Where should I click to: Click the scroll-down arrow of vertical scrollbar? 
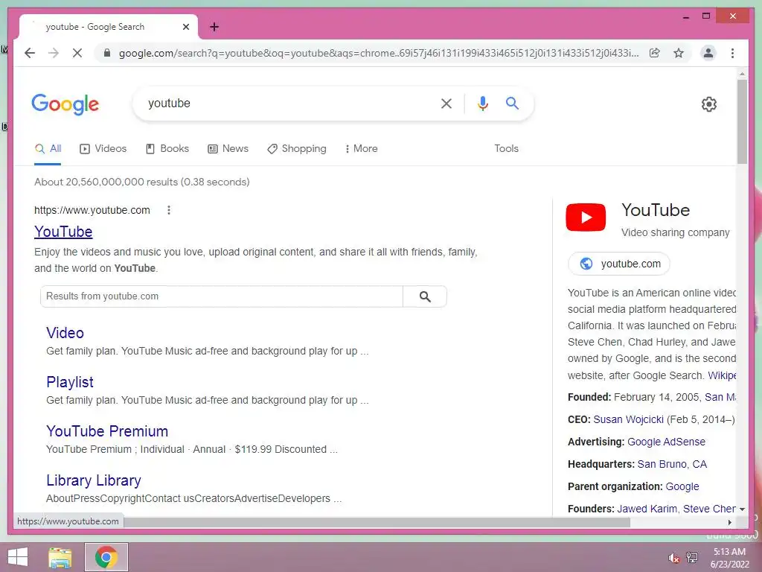[742, 509]
